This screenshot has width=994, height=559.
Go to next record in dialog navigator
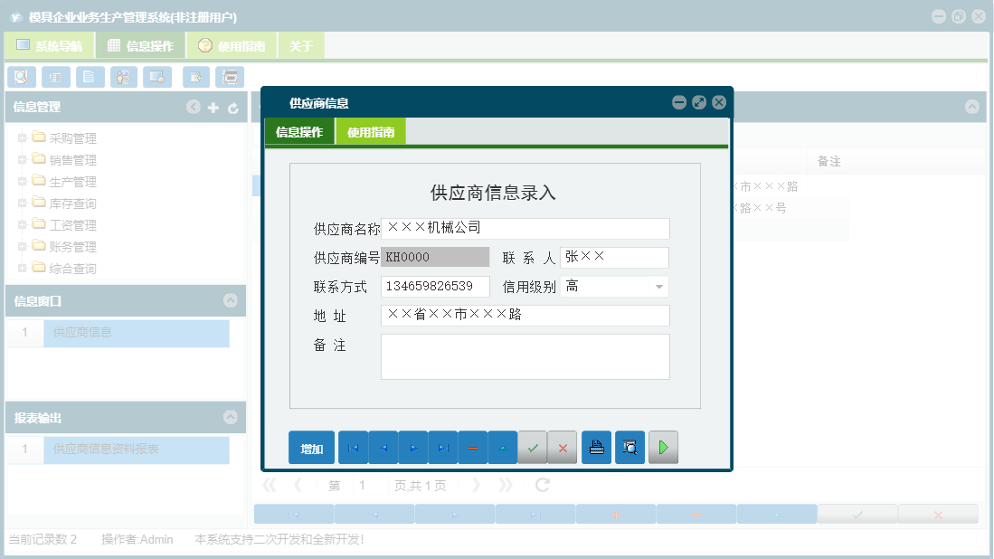click(413, 448)
